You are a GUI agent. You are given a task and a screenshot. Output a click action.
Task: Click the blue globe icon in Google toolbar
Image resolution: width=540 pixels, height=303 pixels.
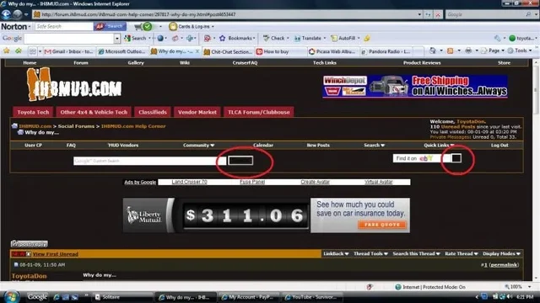[160, 38]
